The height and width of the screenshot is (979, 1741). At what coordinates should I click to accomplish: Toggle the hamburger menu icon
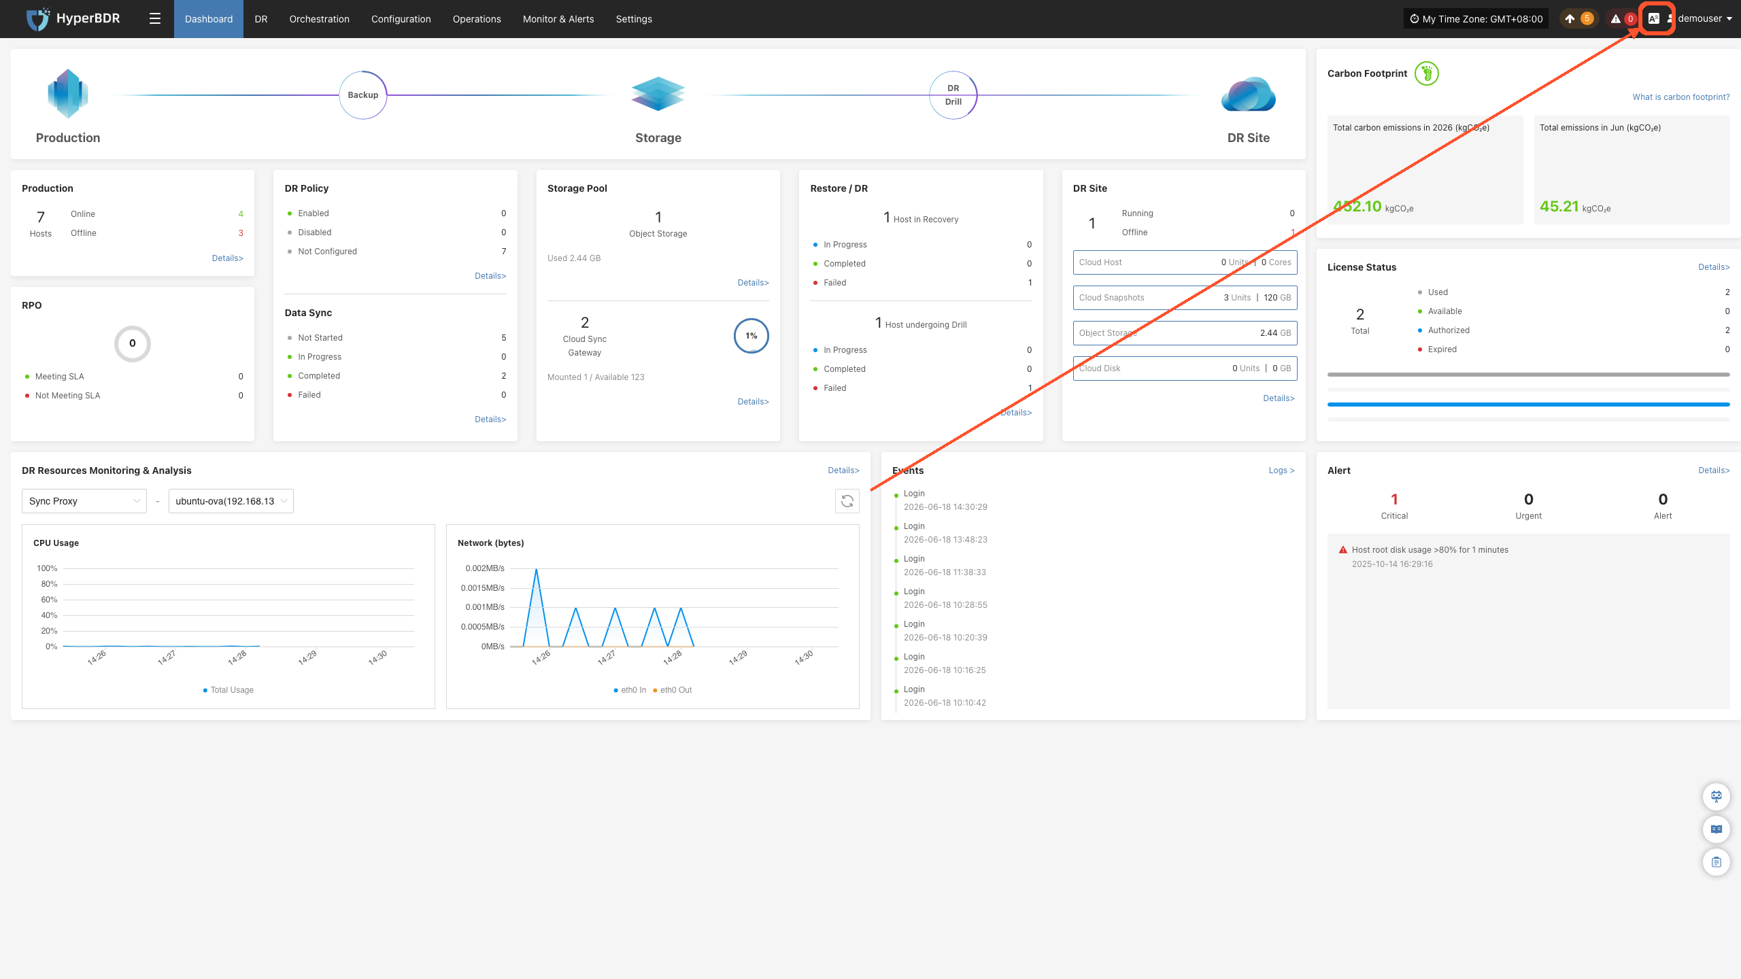point(155,19)
